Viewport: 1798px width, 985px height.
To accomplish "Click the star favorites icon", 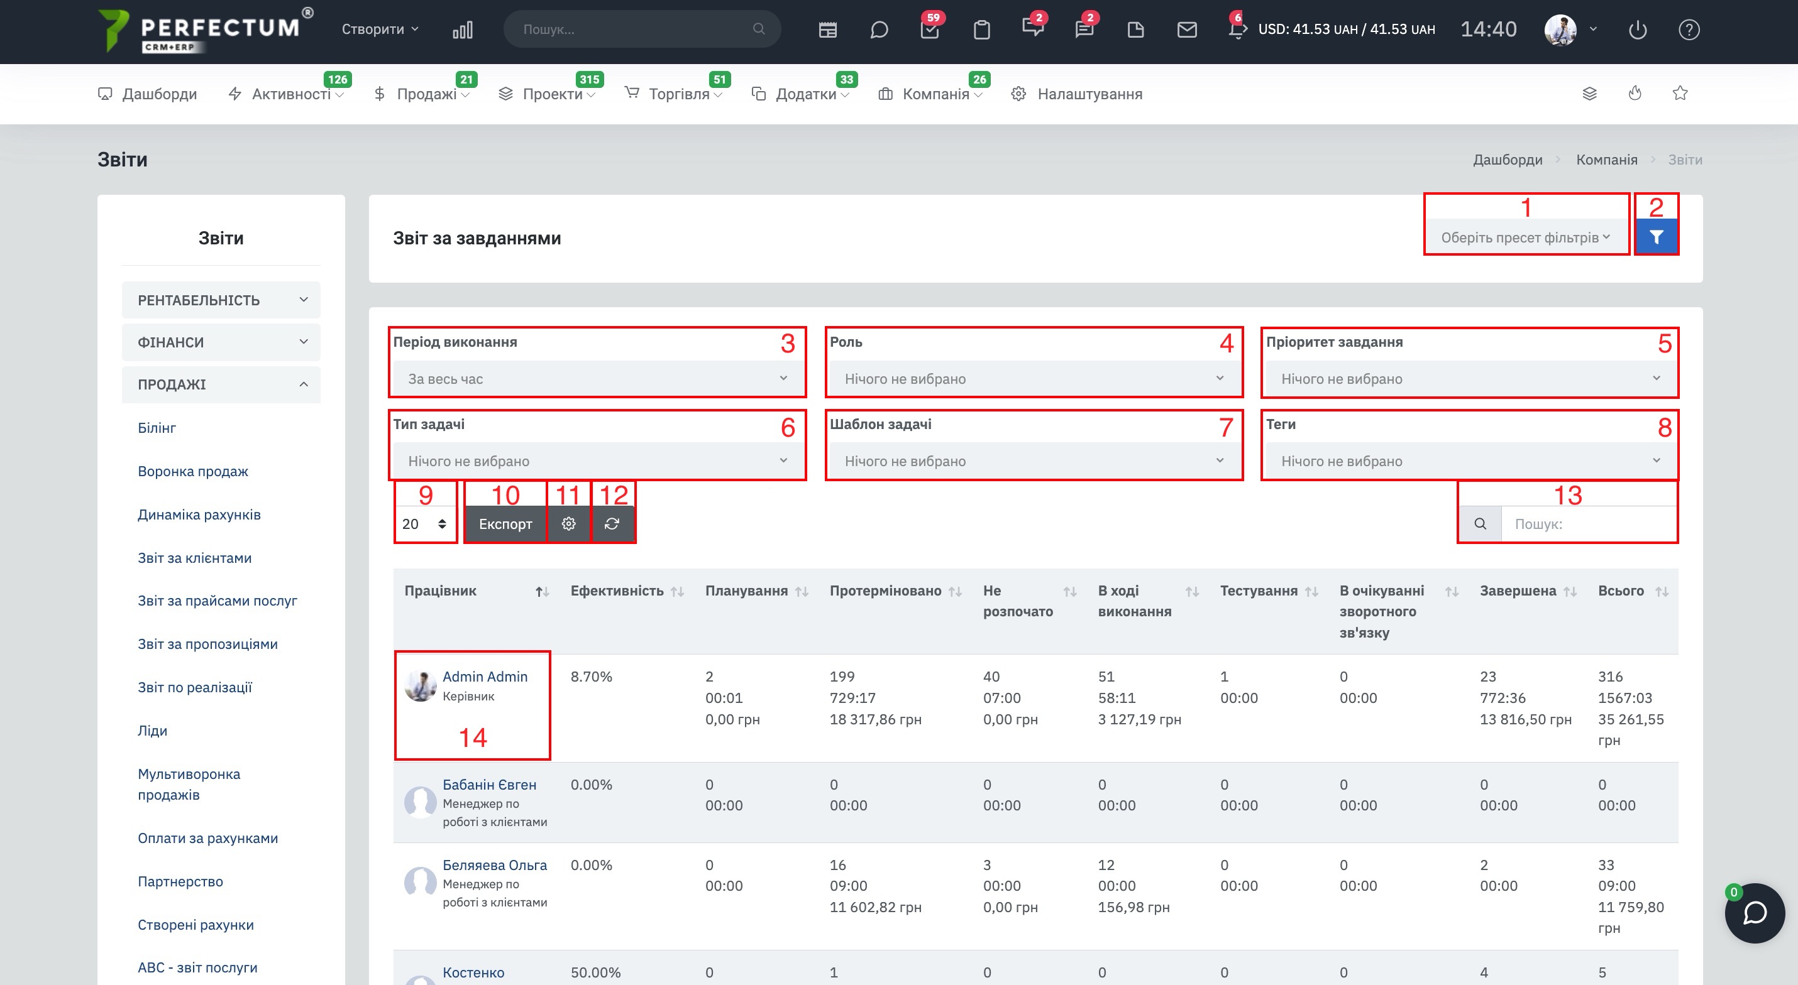I will coord(1680,94).
